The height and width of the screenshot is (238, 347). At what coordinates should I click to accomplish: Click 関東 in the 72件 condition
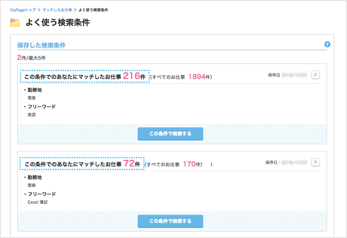pos(31,185)
